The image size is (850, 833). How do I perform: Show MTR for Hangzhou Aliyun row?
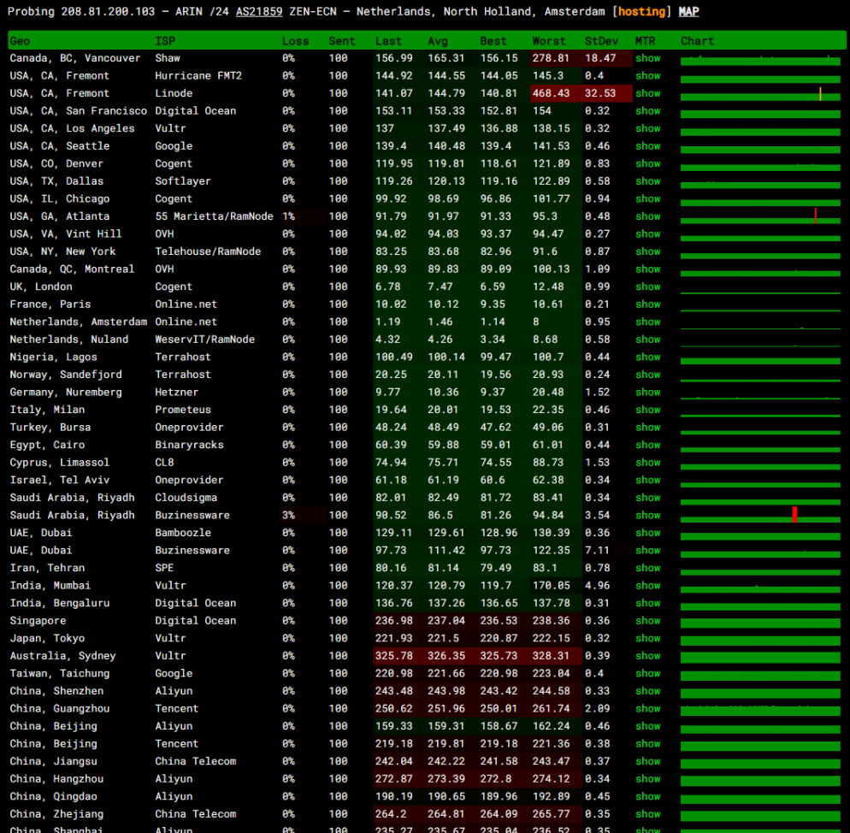(x=648, y=778)
